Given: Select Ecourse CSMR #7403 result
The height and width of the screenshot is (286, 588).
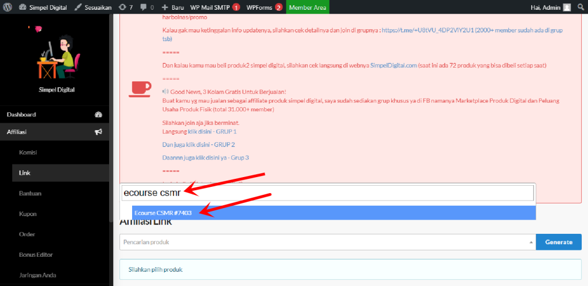Looking at the screenshot, I should click(x=334, y=213).
